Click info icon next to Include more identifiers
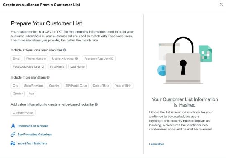The height and width of the screenshot is (158, 226). point(48,77)
